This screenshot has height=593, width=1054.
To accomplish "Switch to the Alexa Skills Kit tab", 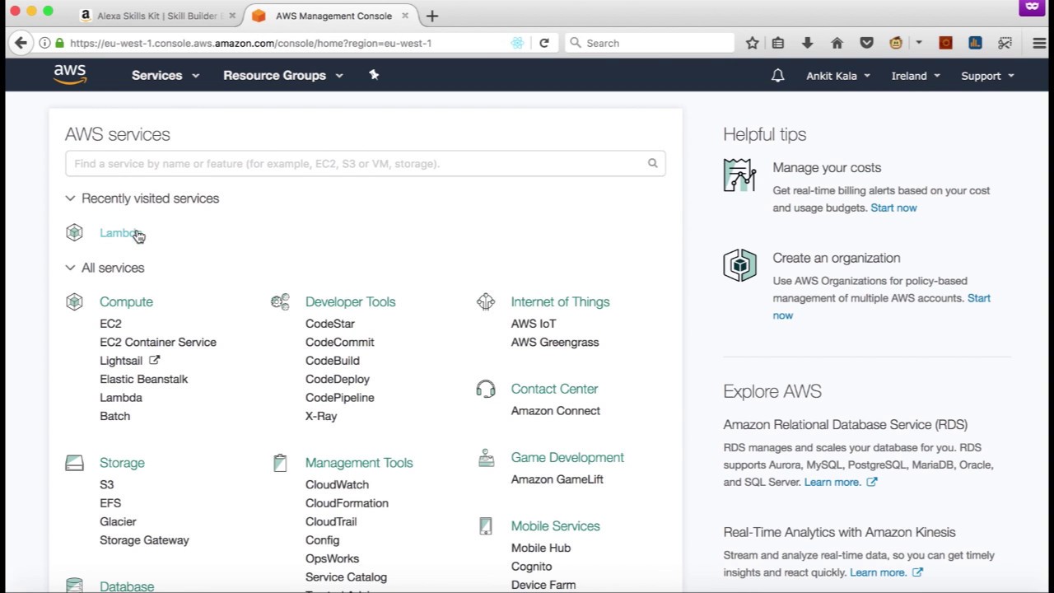I will [156, 16].
